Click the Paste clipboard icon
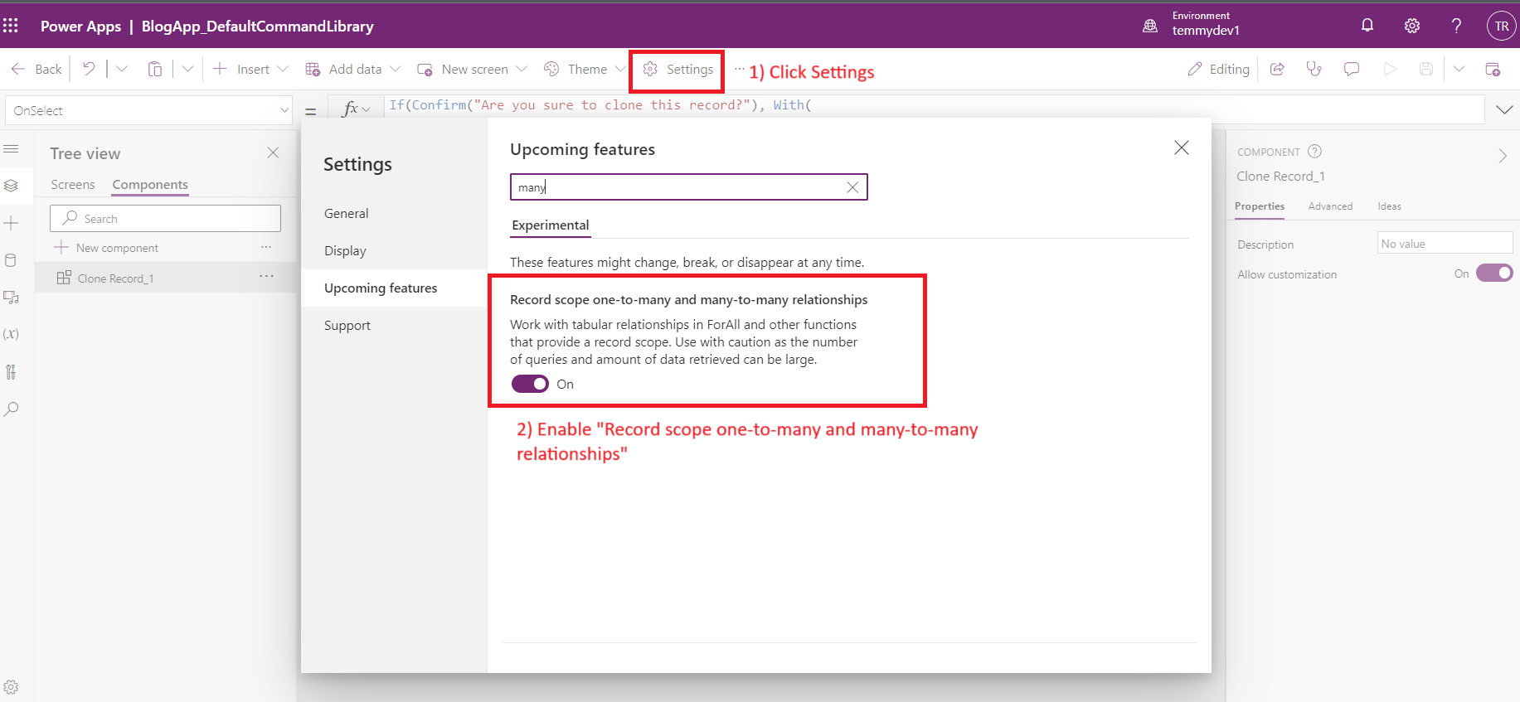 pyautogui.click(x=155, y=69)
